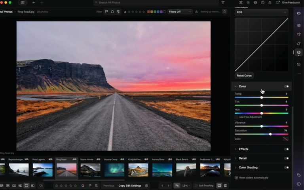
Task: Click the funnel filter icon beside search
Action: tap(223, 2)
